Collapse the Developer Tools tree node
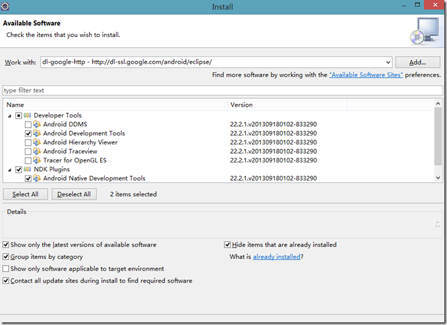The width and height of the screenshot is (447, 325). (x=9, y=115)
